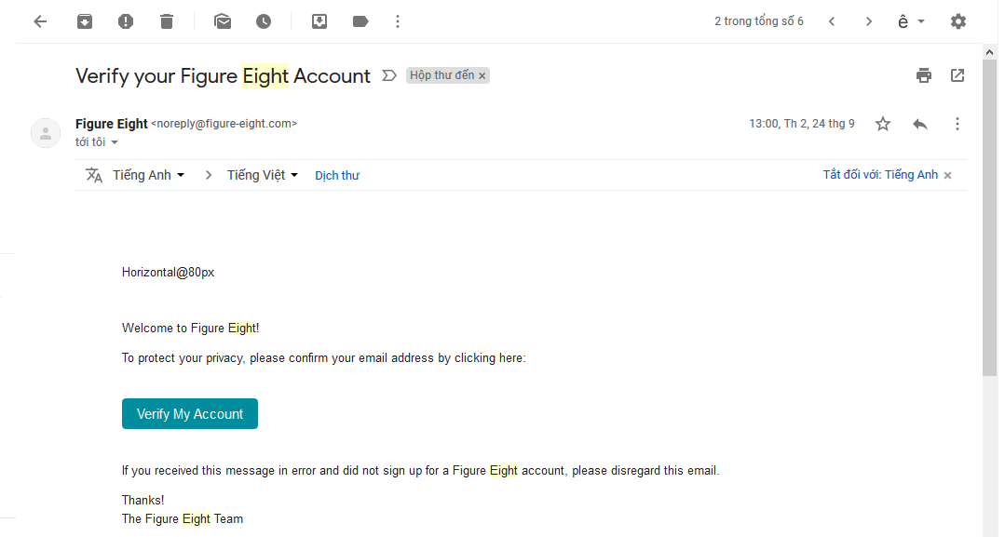This screenshot has width=1005, height=537.
Task: Open the Tiếng Anh source language dropdown
Action: 149,175
